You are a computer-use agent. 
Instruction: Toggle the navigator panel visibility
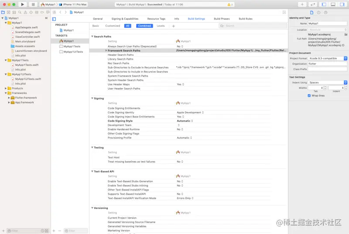tap(324, 4)
